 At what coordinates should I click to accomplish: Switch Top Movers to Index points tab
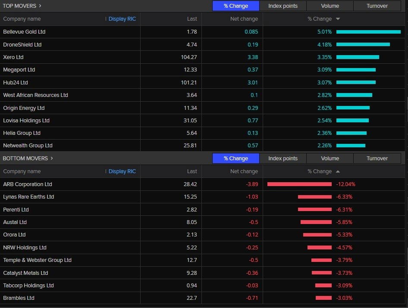[283, 6]
